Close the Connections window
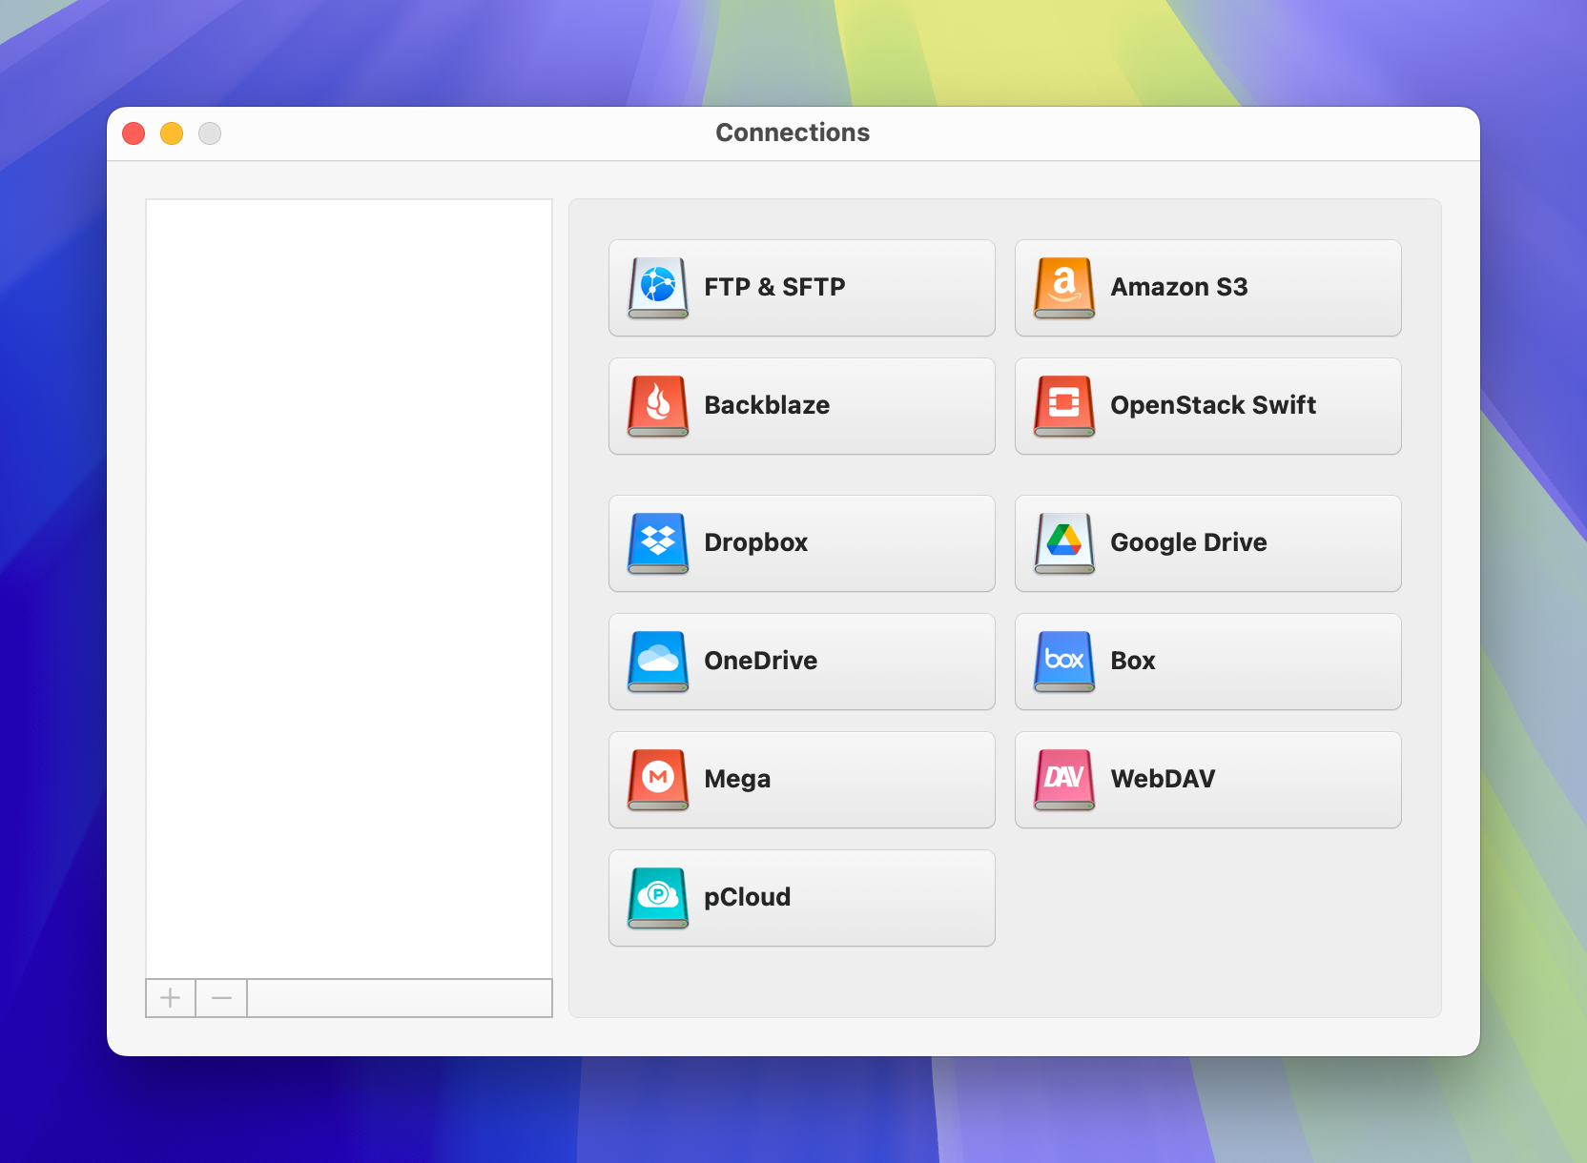Viewport: 1587px width, 1163px height. (x=134, y=133)
